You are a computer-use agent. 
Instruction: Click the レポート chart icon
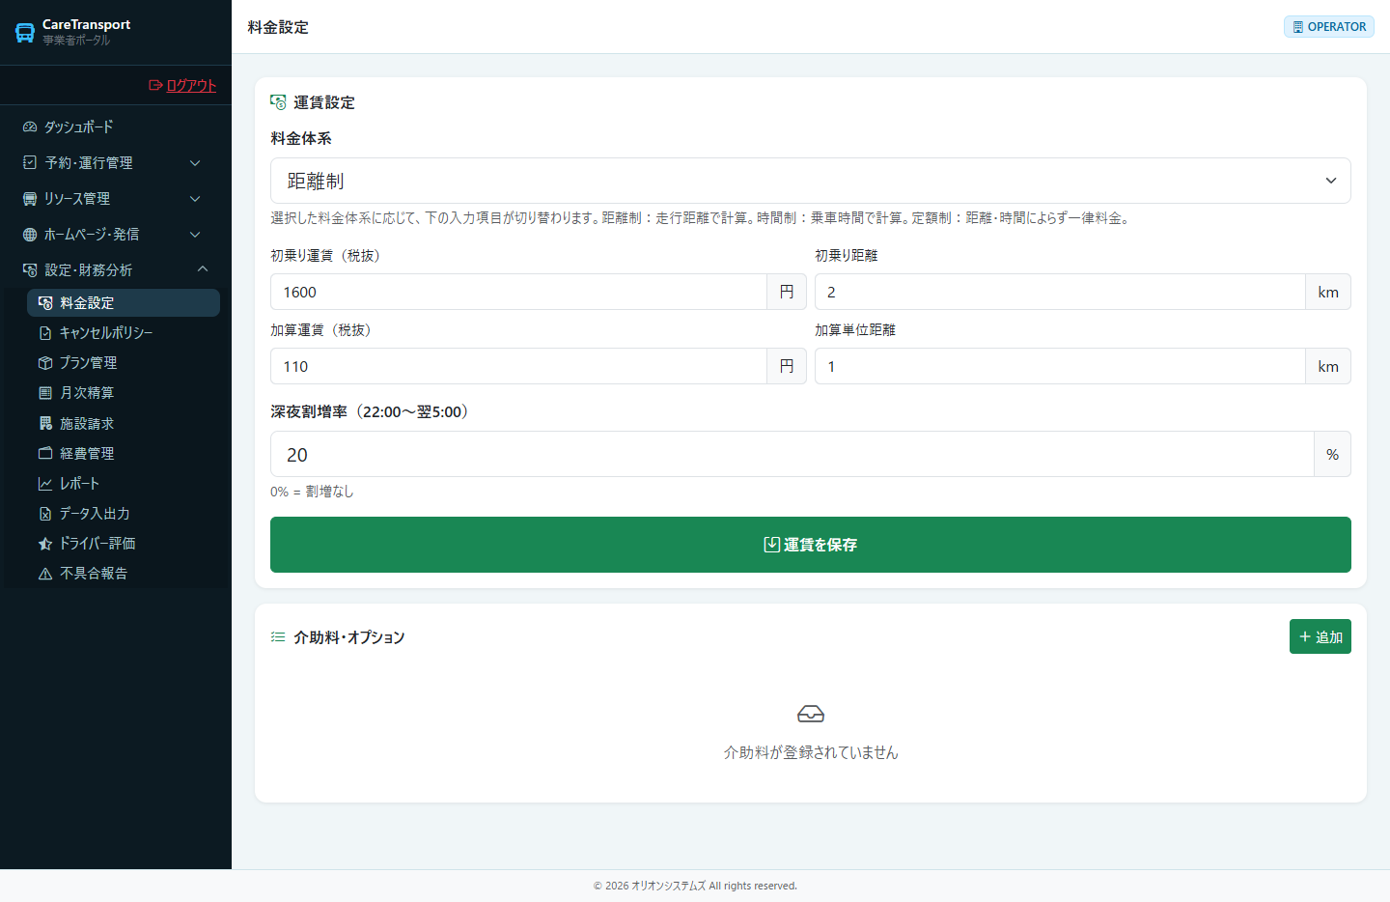[x=45, y=484]
